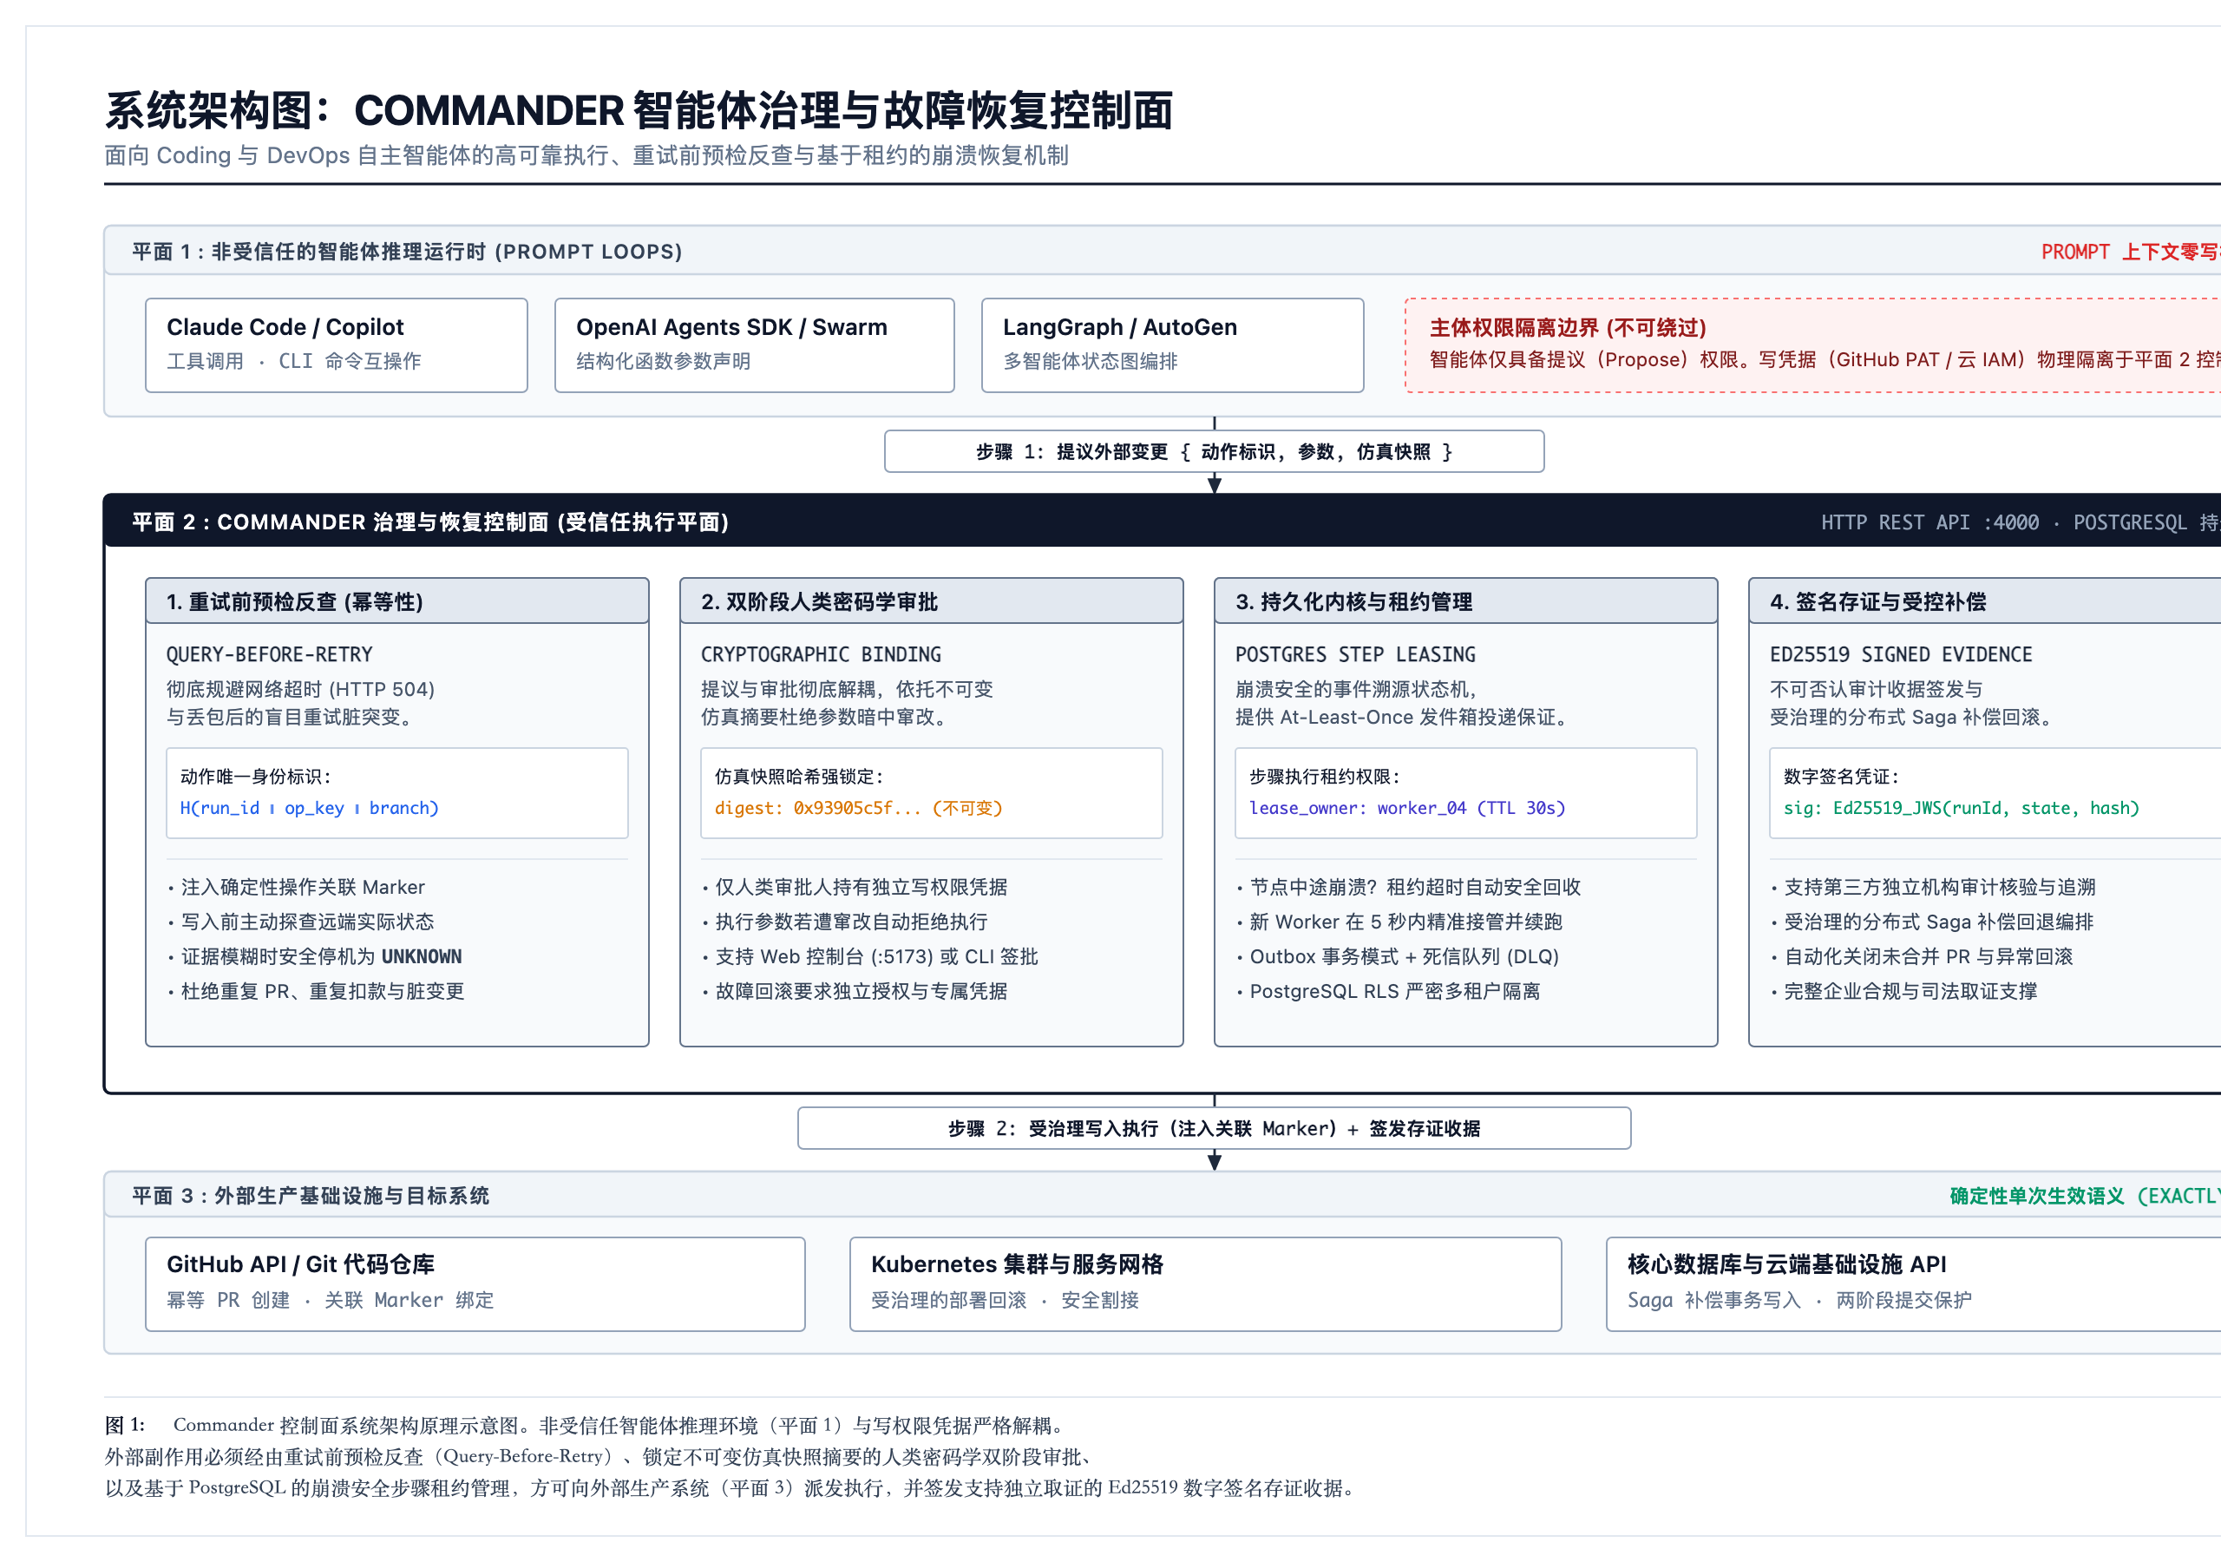
Task: Click the green sig: Ed25519_JWS(runId, state, hash) text
Action: pyautogui.click(x=1961, y=808)
